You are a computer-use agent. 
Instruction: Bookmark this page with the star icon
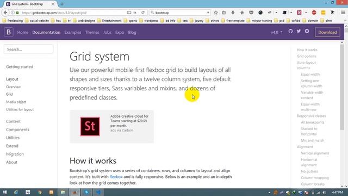216,13
